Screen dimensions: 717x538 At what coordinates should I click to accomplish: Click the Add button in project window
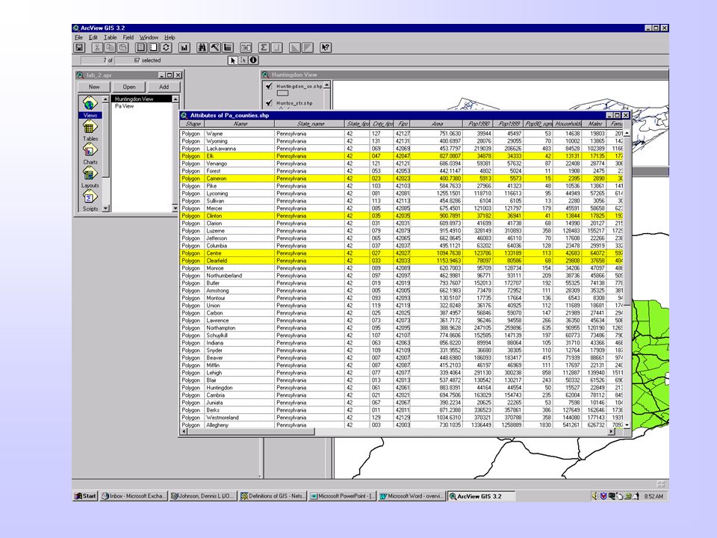coord(164,87)
